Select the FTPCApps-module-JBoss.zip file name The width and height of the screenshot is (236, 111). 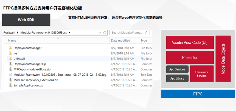tap(32, 69)
